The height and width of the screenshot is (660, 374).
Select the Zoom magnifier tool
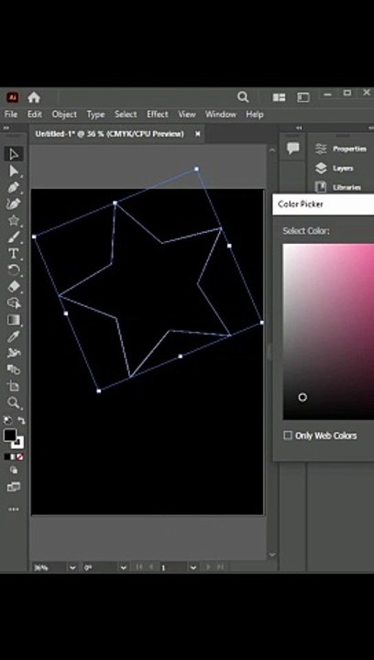(14, 402)
